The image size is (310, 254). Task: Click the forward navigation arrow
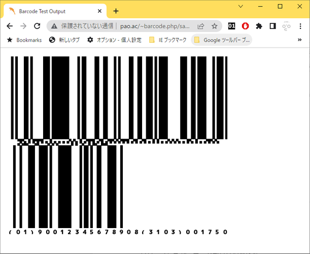click(23, 26)
